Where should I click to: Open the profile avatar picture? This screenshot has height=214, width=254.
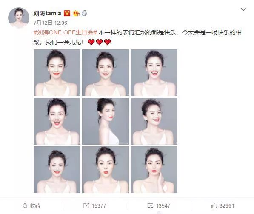[19, 18]
